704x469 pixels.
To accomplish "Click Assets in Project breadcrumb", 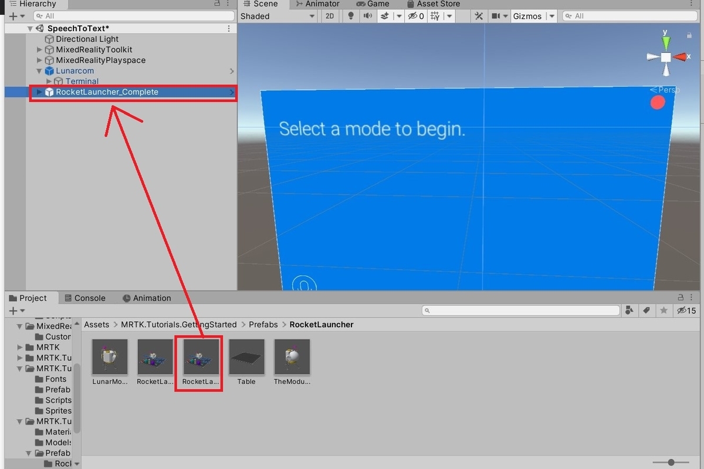I will point(97,325).
